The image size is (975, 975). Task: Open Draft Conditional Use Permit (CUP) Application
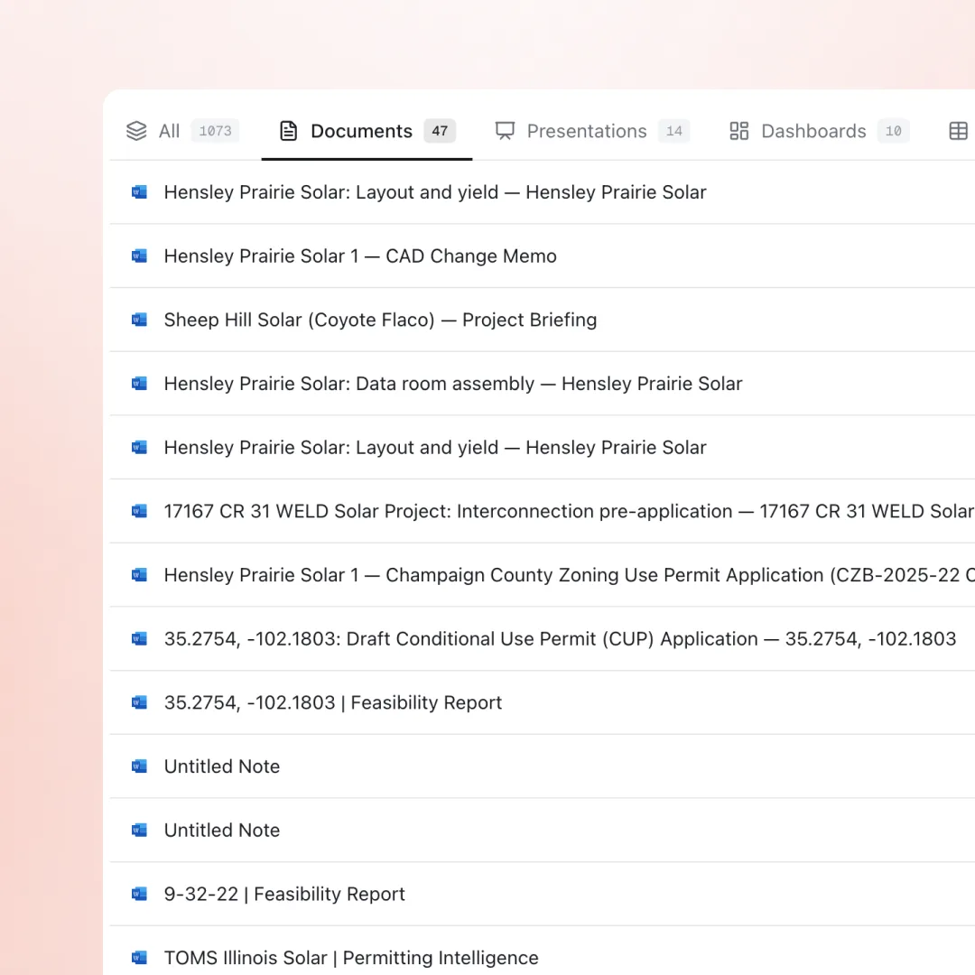(x=561, y=638)
